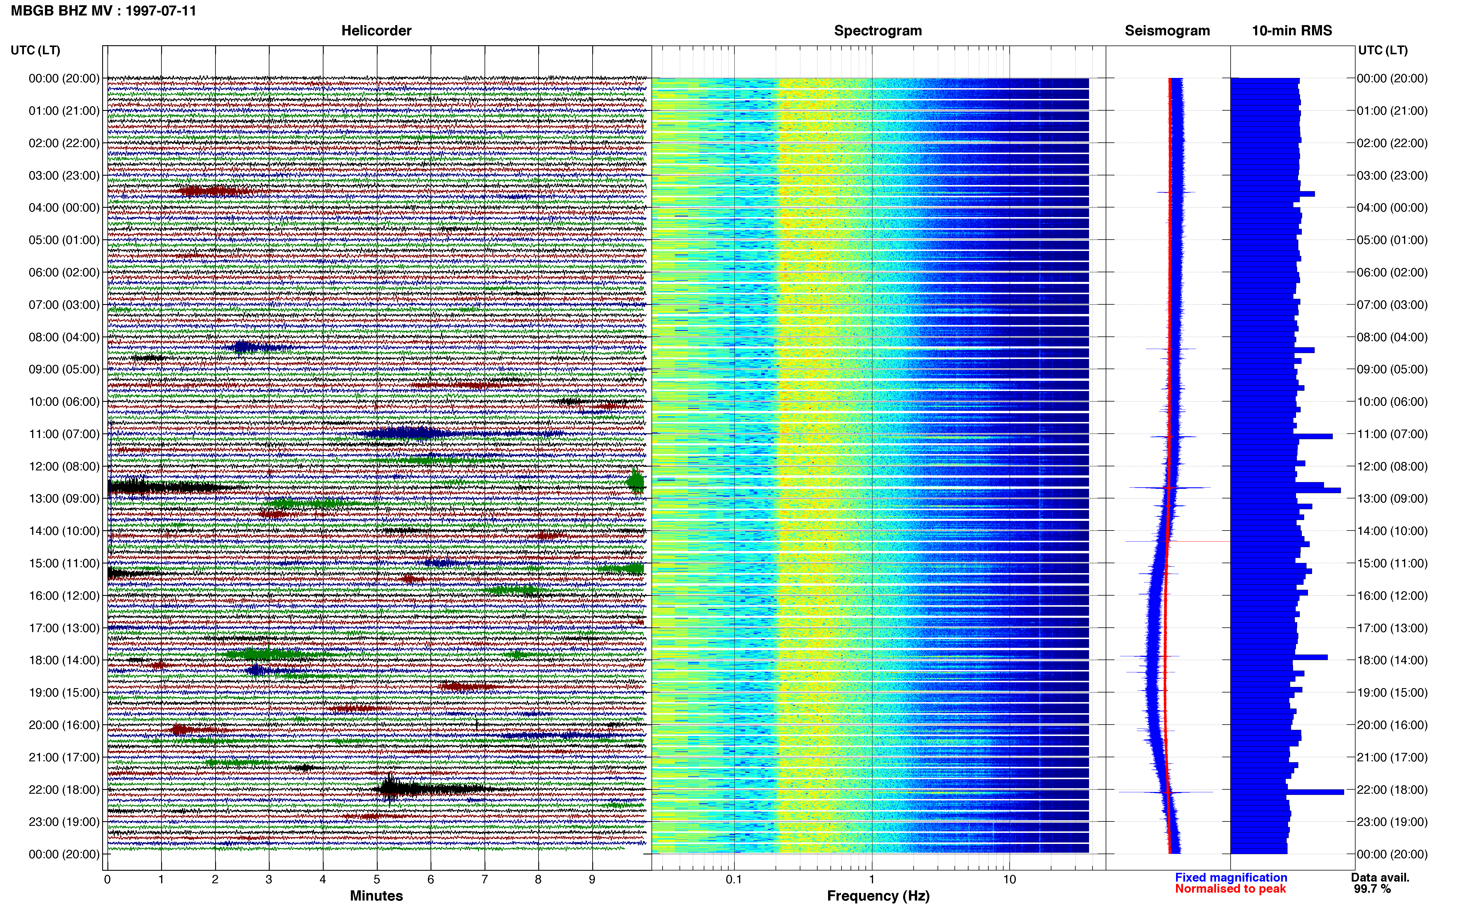The height and width of the screenshot is (916, 1465).
Task: Click the '5' tick on Minutes axis
Action: (377, 880)
